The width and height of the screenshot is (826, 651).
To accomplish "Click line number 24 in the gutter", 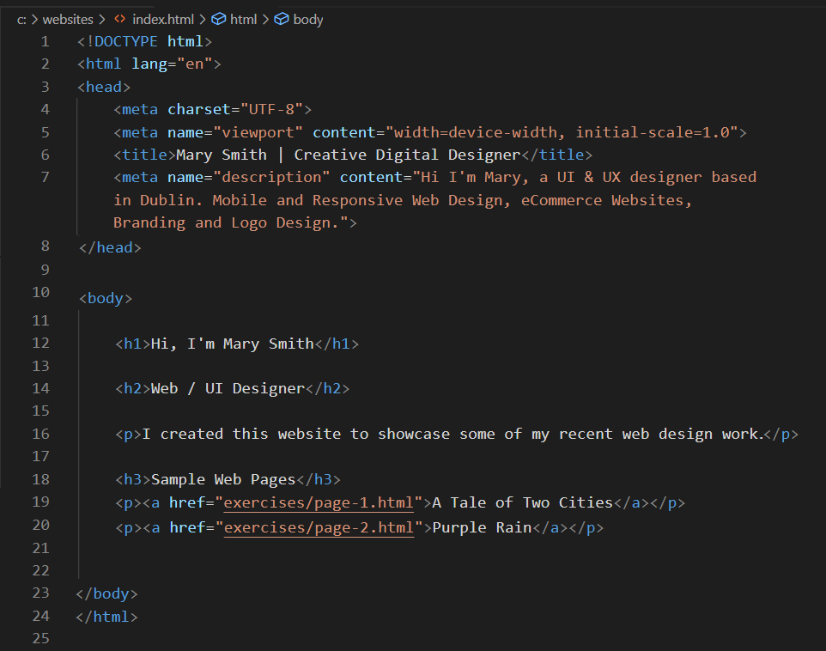I will pos(40,616).
